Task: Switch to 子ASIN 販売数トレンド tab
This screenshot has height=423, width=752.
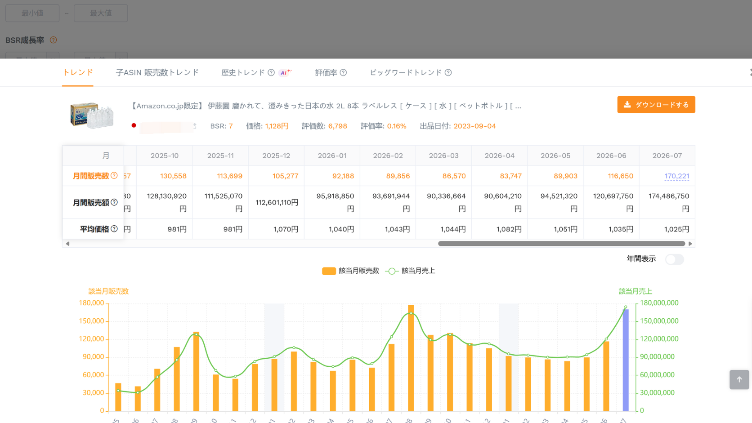Action: [157, 72]
